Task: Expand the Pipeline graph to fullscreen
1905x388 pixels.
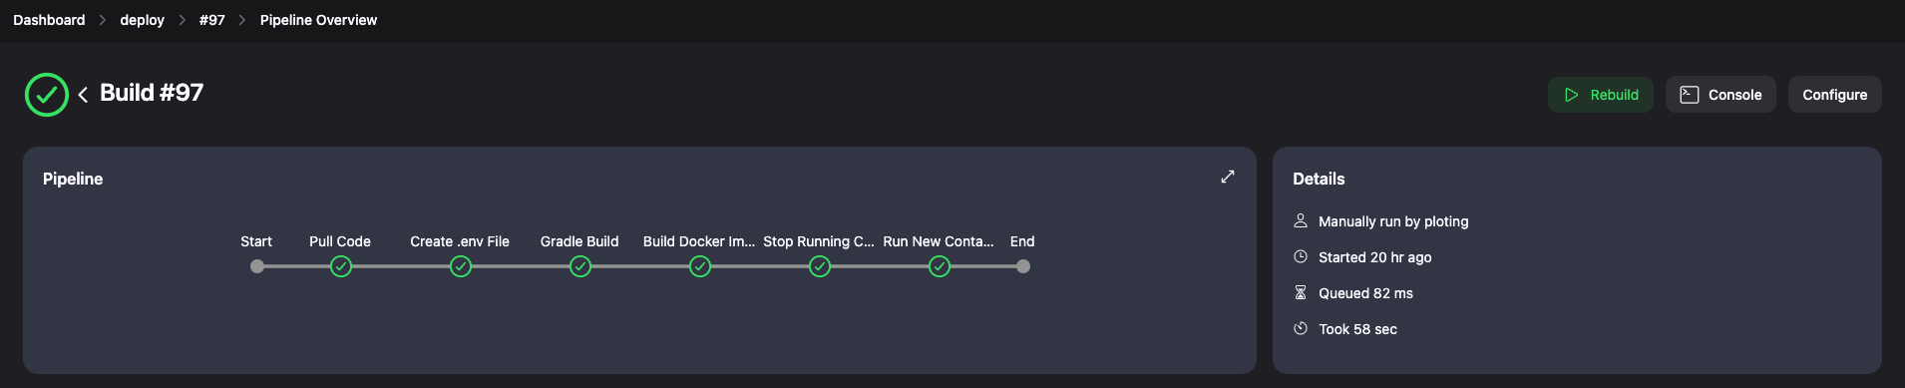Action: 1228,177
